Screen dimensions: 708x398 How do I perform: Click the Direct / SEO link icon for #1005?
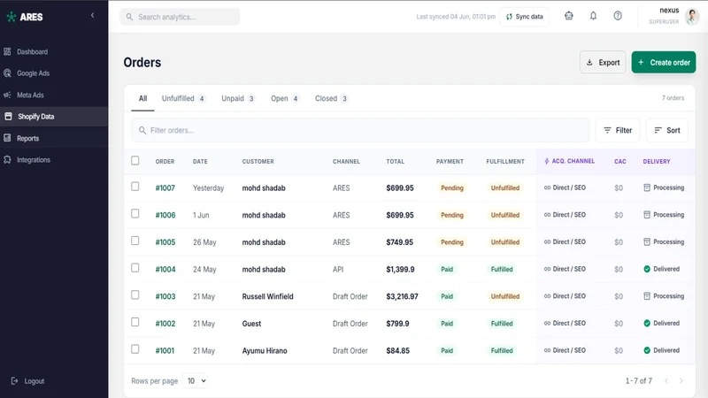tap(547, 241)
